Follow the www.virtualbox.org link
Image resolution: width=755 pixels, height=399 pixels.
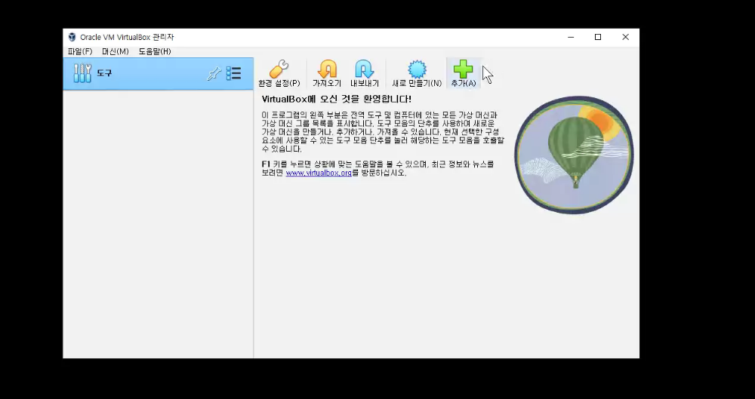[319, 173]
